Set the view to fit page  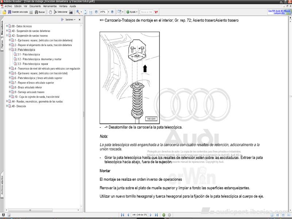pyautogui.click(x=85, y=12)
